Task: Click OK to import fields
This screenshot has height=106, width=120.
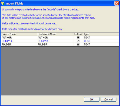Action: pos(92,99)
